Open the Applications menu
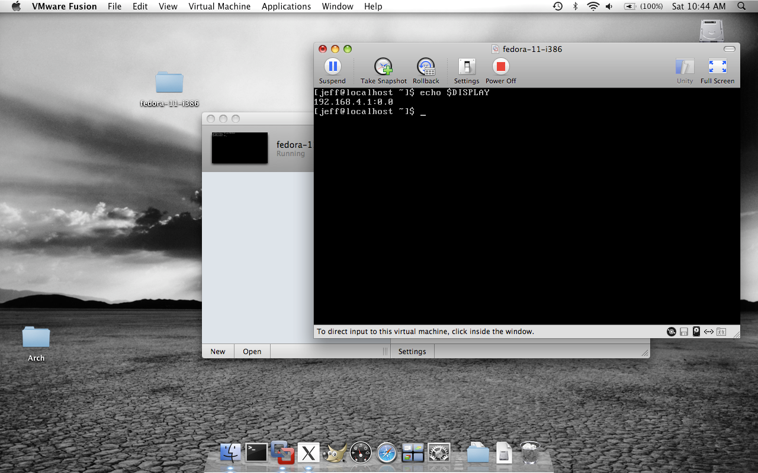 tap(287, 7)
